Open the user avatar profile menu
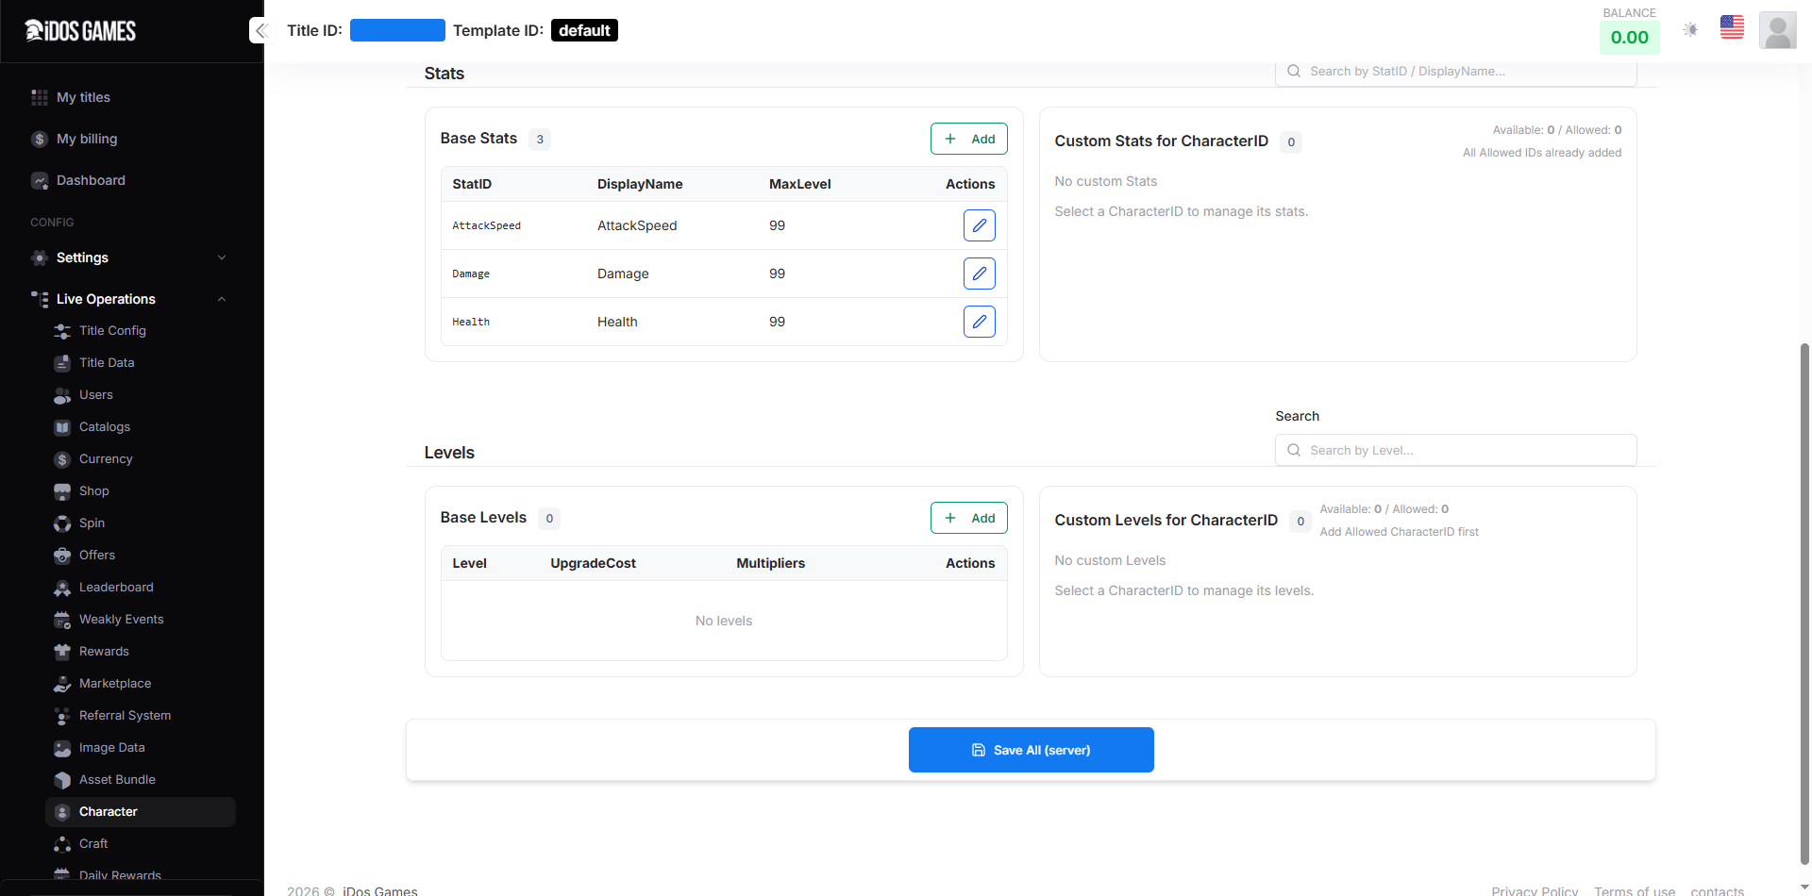Image resolution: width=1812 pixels, height=896 pixels. pos(1777,30)
